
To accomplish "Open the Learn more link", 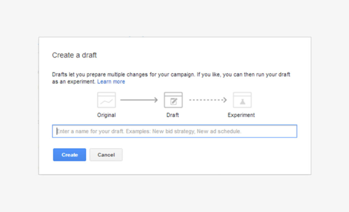I will tap(111, 82).
